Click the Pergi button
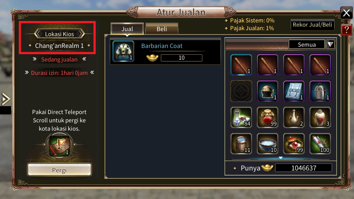The height and width of the screenshot is (199, 354). click(x=59, y=170)
